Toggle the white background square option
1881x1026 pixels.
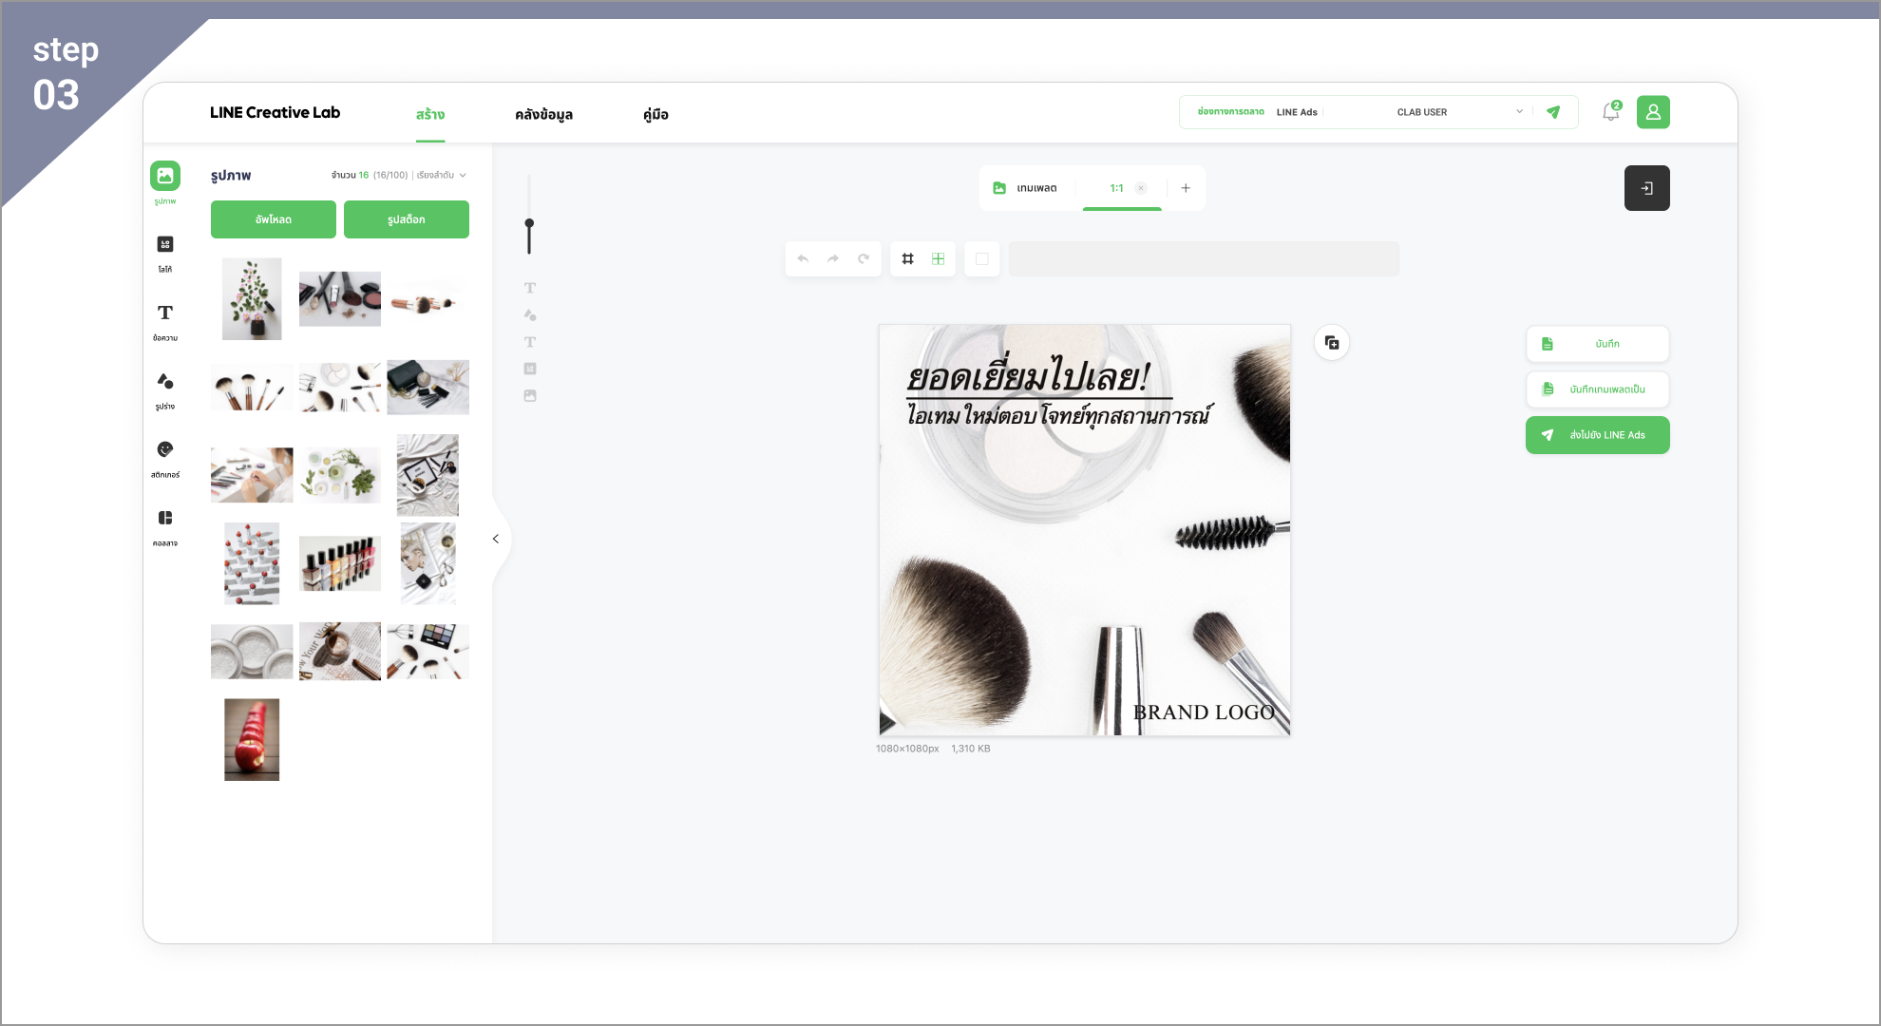coord(982,258)
